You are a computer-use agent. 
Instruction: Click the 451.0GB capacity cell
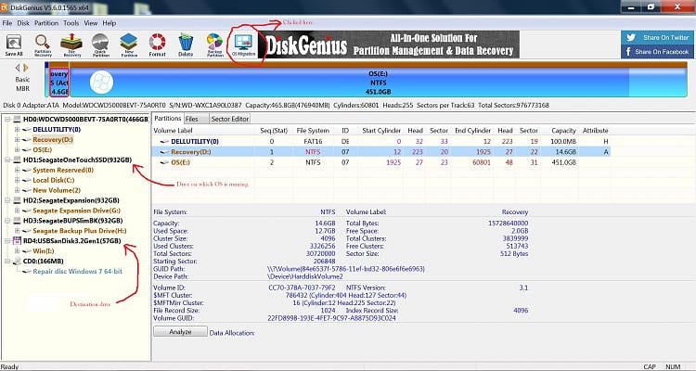(x=564, y=162)
